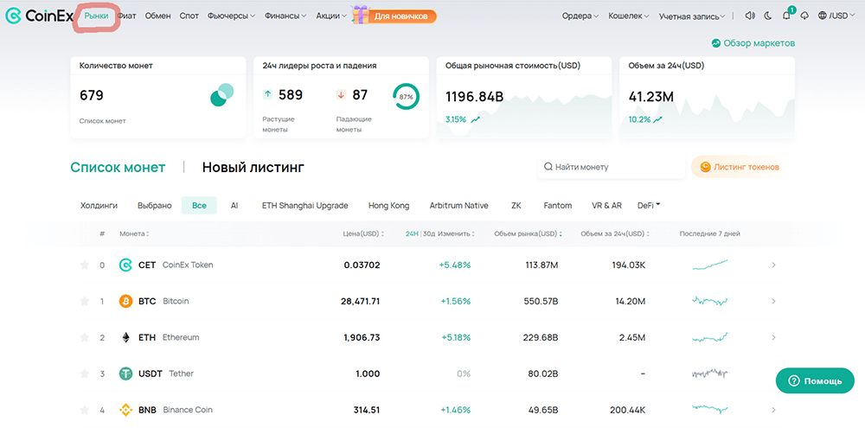Open BNB row arrow chevron
The image size is (865, 428).
pyautogui.click(x=773, y=410)
